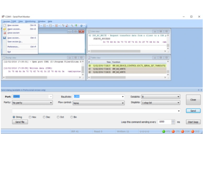Click the Table view window title icon
Screen dimensions: 203x173
coord(89,58)
